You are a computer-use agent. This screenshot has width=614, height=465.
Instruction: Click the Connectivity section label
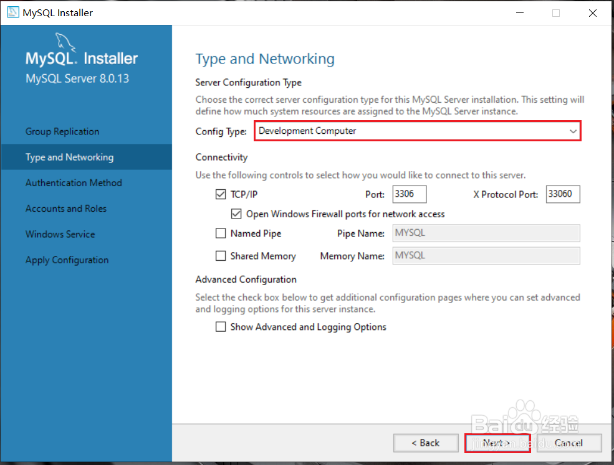click(x=221, y=157)
